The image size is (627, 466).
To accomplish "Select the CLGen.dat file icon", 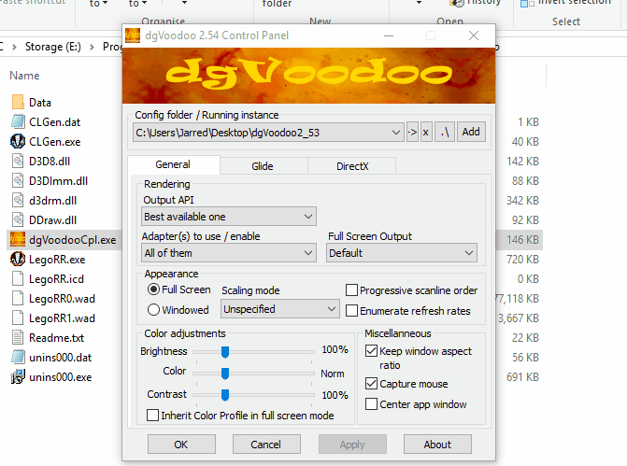I will [18, 122].
